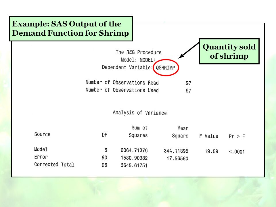Click the 'Pr > F' column header
The width and height of the screenshot is (276, 207).
click(x=237, y=136)
